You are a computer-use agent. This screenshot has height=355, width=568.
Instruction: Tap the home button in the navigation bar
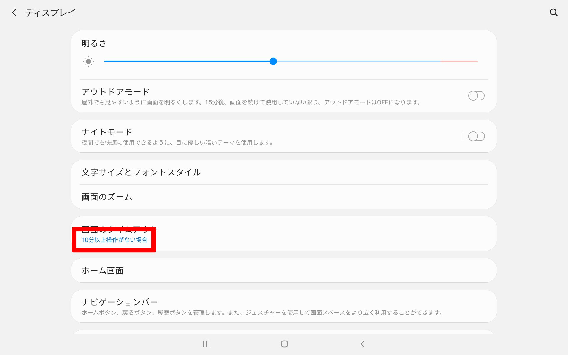click(x=284, y=344)
